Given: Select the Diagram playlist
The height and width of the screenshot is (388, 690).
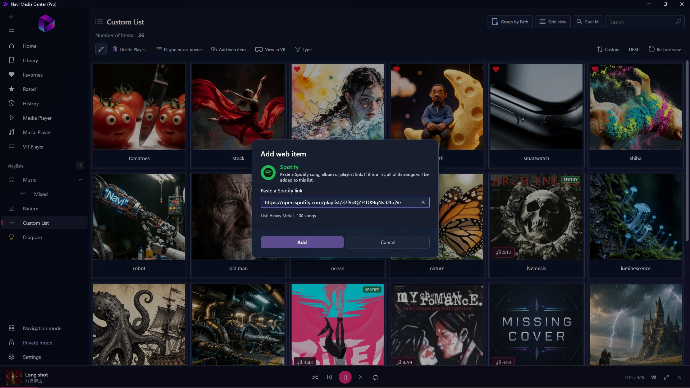Looking at the screenshot, I should 44,237.
